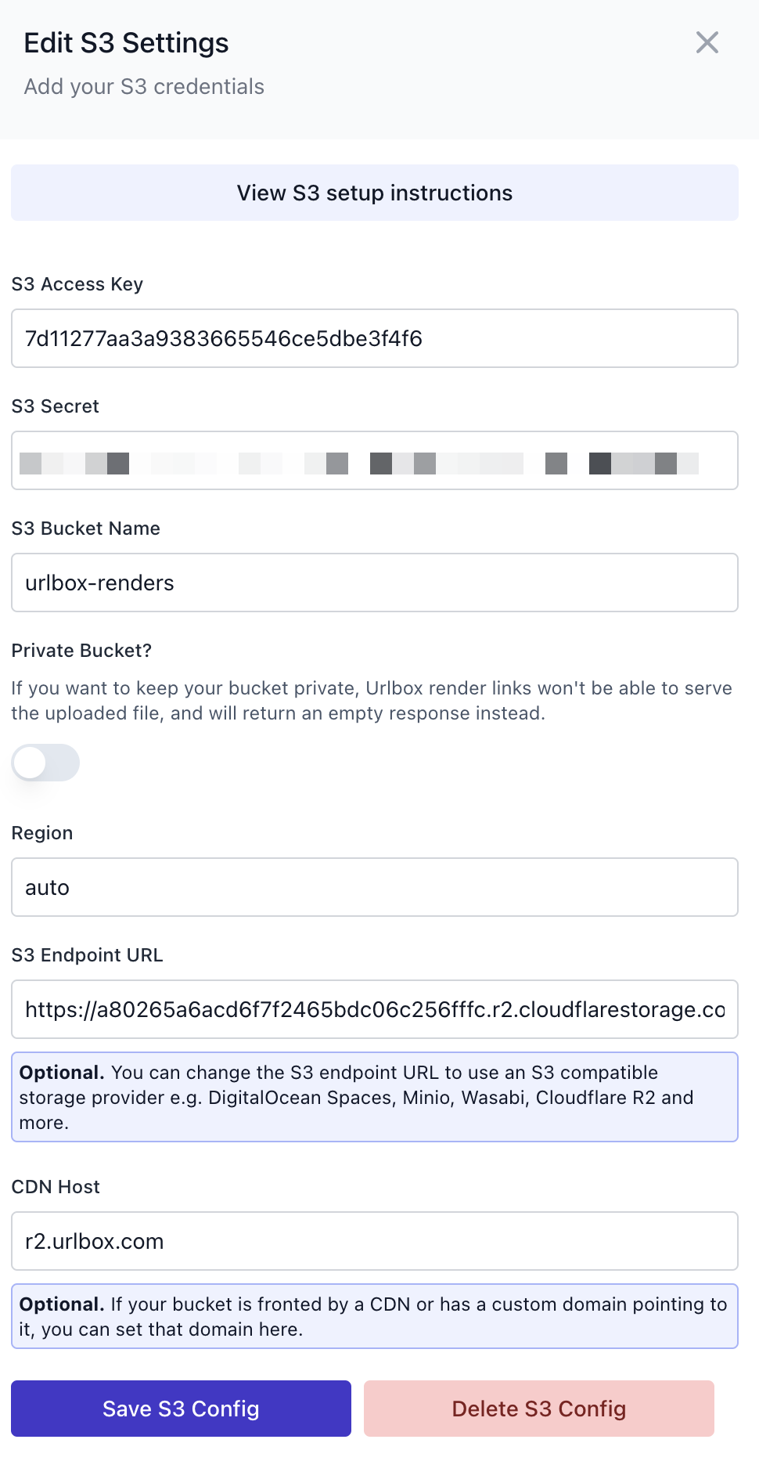Click the S3 Endpoint URL label
The height and width of the screenshot is (1461, 759).
pos(88,955)
